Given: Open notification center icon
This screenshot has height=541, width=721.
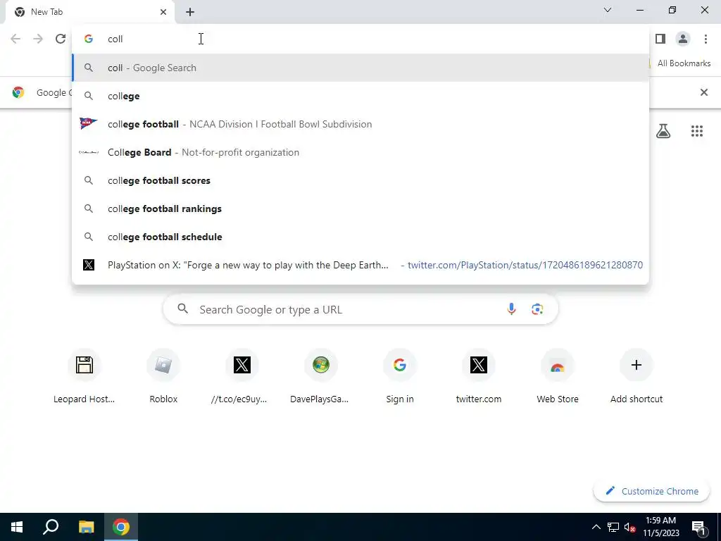Looking at the screenshot, I should [x=698, y=527].
